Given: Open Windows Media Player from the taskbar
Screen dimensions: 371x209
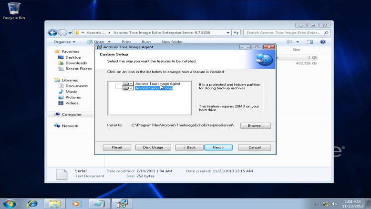Looking at the screenshot, I should [76, 204].
